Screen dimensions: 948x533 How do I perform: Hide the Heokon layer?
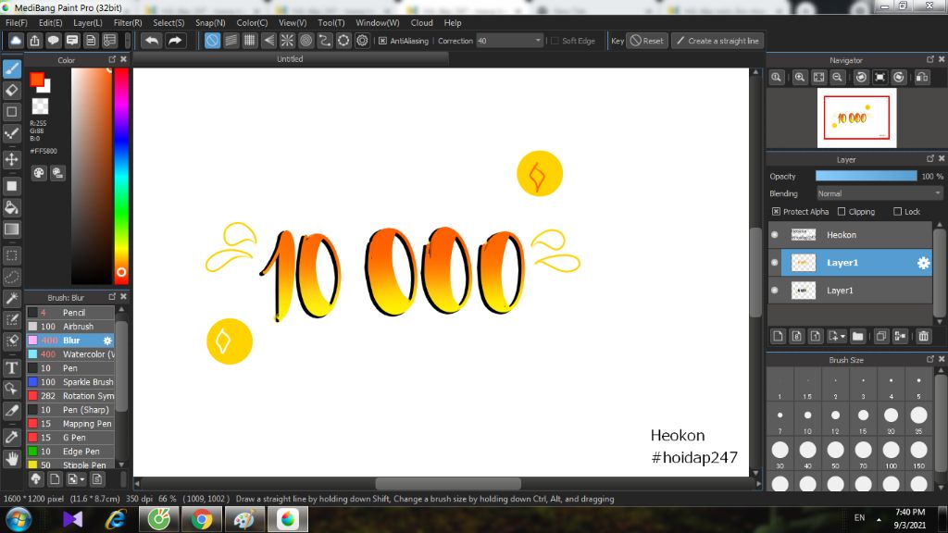(x=775, y=235)
